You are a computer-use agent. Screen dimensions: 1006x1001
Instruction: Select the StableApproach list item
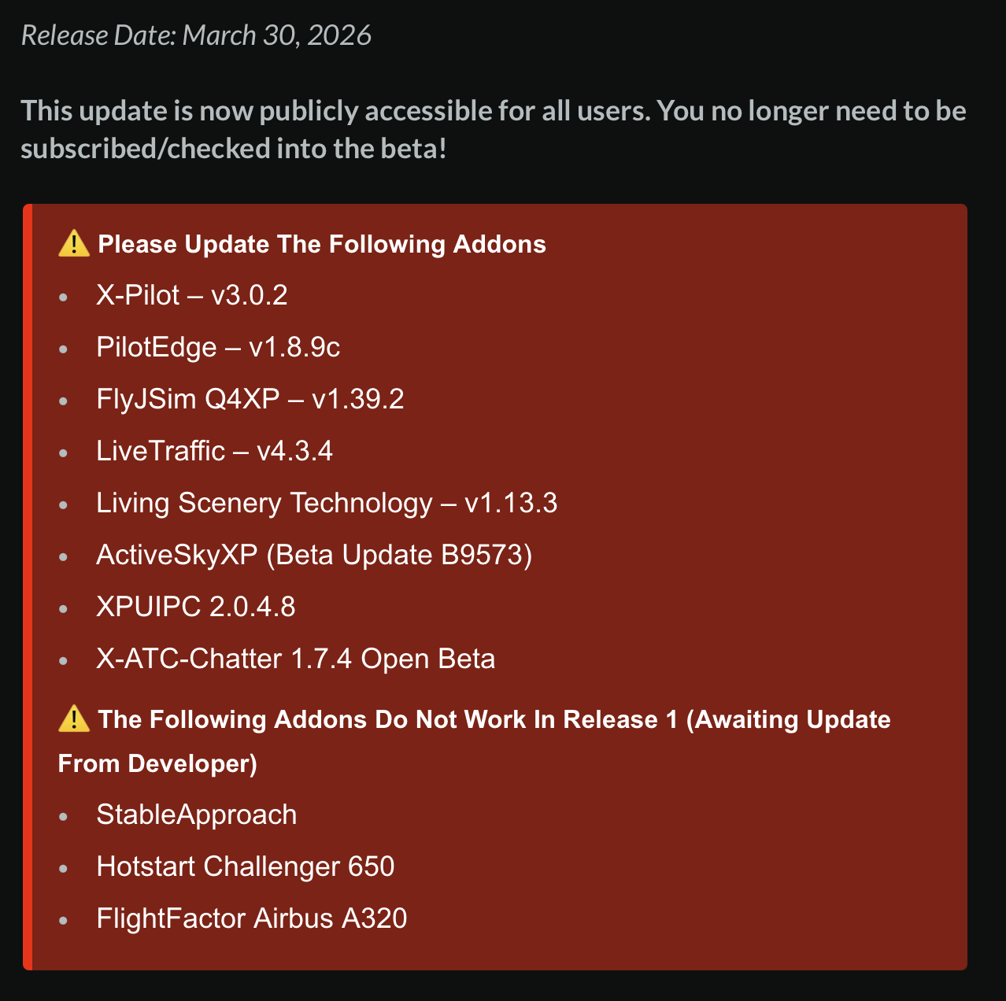[196, 814]
